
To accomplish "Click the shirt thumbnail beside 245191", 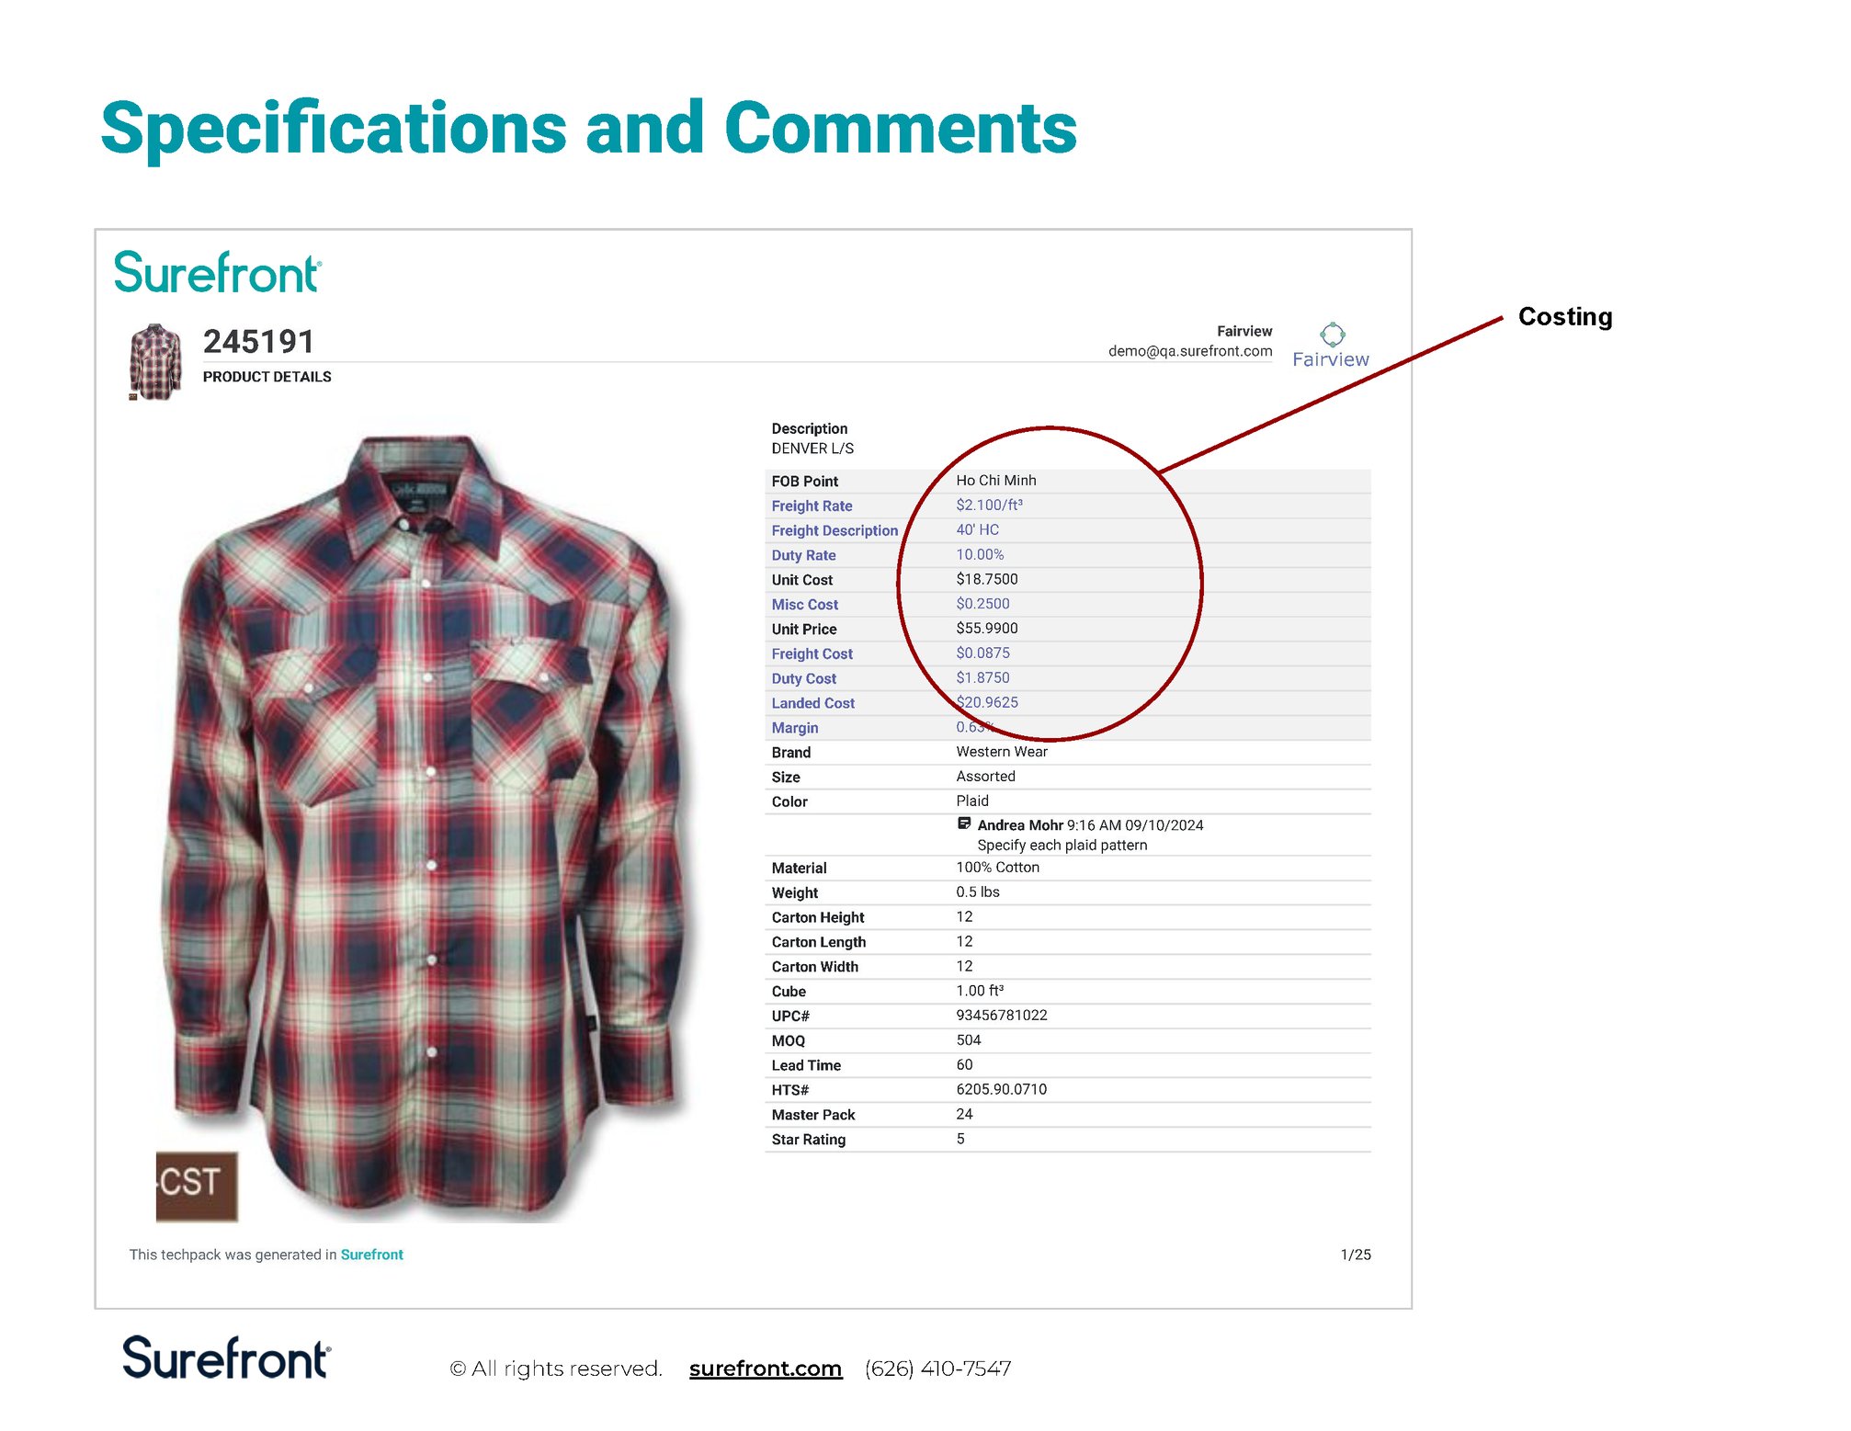I will tap(155, 361).
